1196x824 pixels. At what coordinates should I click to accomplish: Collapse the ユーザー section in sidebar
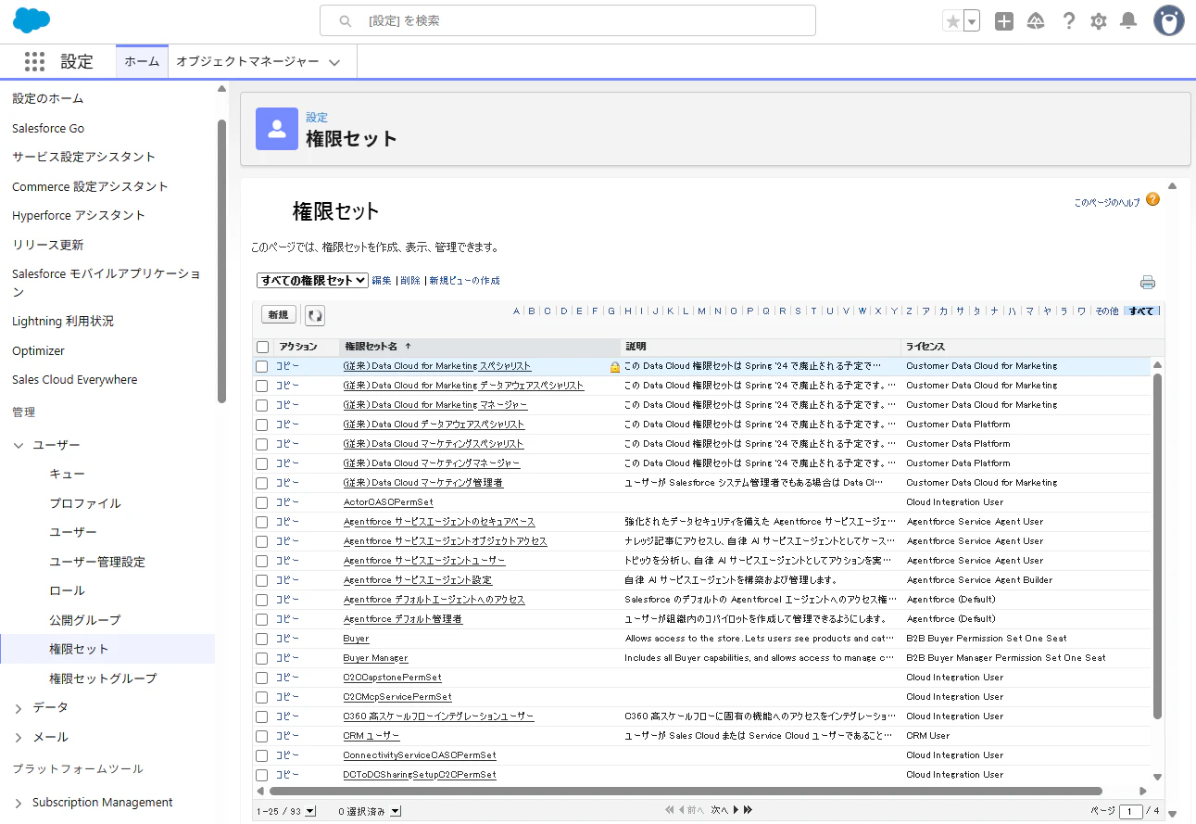point(19,446)
